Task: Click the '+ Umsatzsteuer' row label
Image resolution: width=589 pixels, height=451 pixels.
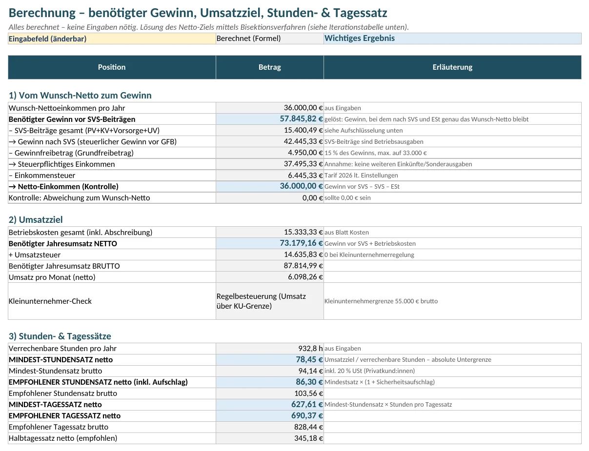Action: point(35,255)
